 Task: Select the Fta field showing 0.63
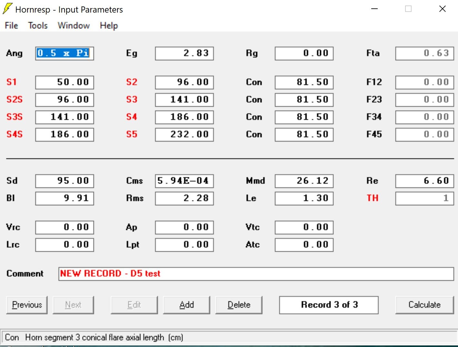click(x=425, y=53)
